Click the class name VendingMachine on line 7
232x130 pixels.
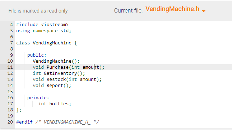52,43
